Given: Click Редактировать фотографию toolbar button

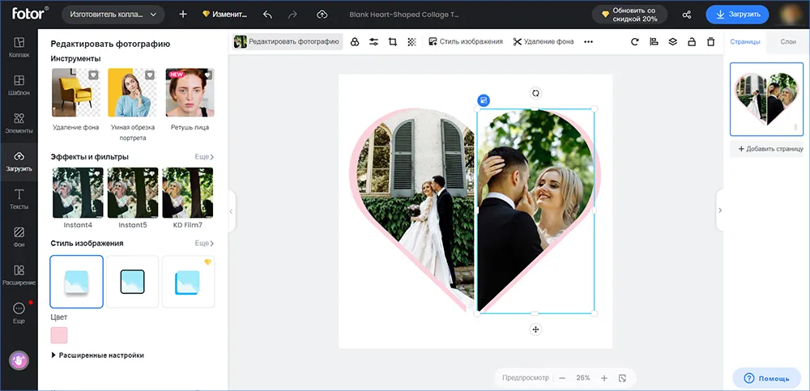Looking at the screenshot, I should [x=288, y=42].
